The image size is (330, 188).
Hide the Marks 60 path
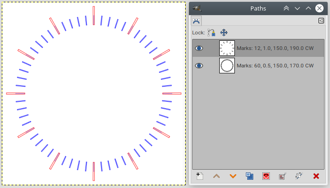pos(199,66)
